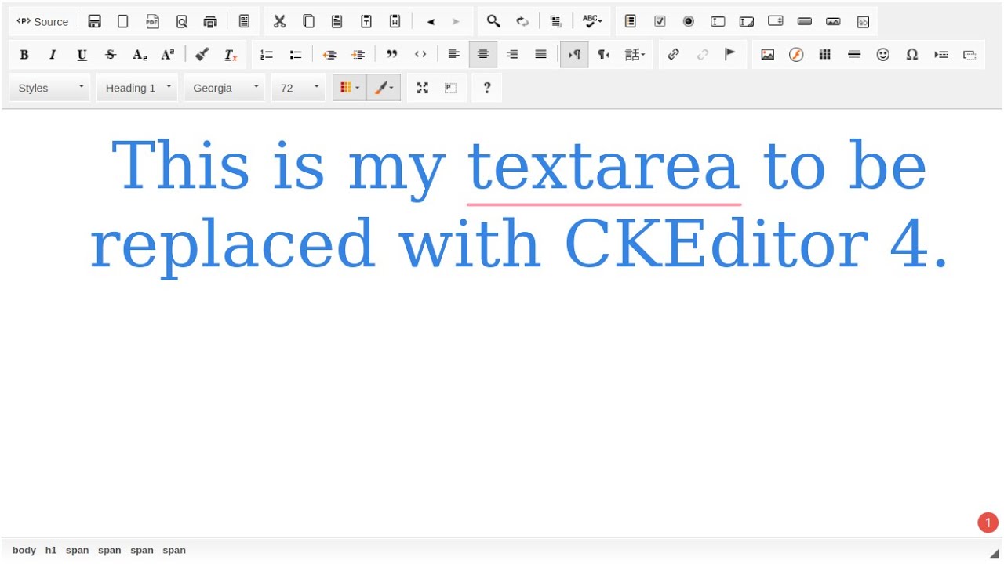Toggle strikethrough formatting

point(111,54)
